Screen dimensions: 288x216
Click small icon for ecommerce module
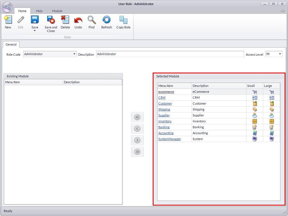click(255, 92)
